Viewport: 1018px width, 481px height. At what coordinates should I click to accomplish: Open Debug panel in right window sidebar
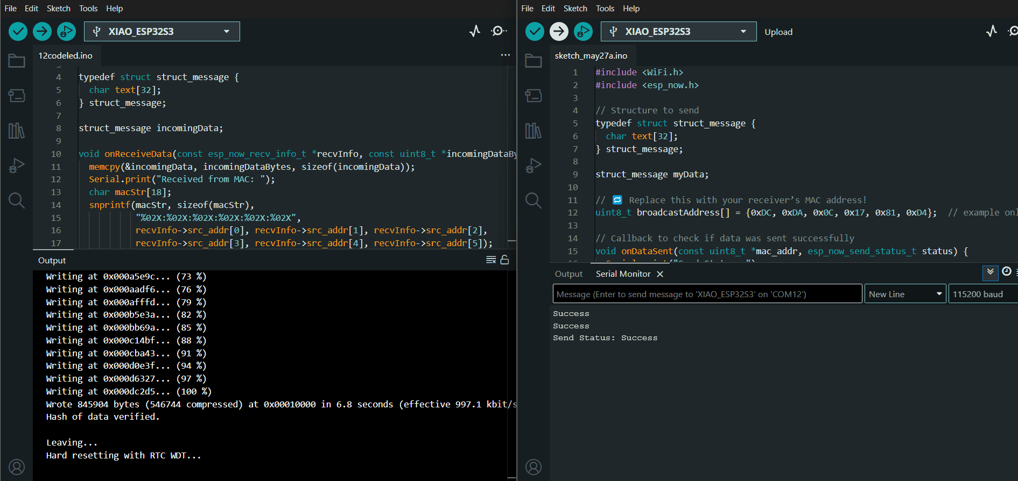click(533, 166)
